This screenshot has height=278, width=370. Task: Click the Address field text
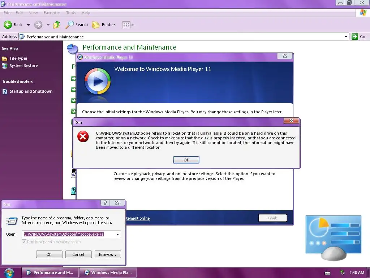55,37
